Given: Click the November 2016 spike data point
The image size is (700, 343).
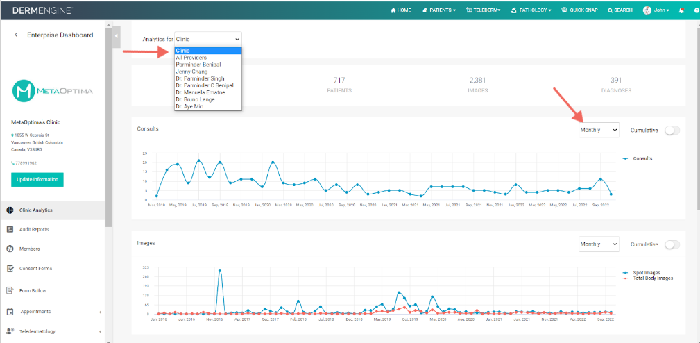Looking at the screenshot, I should pyautogui.click(x=220, y=271).
